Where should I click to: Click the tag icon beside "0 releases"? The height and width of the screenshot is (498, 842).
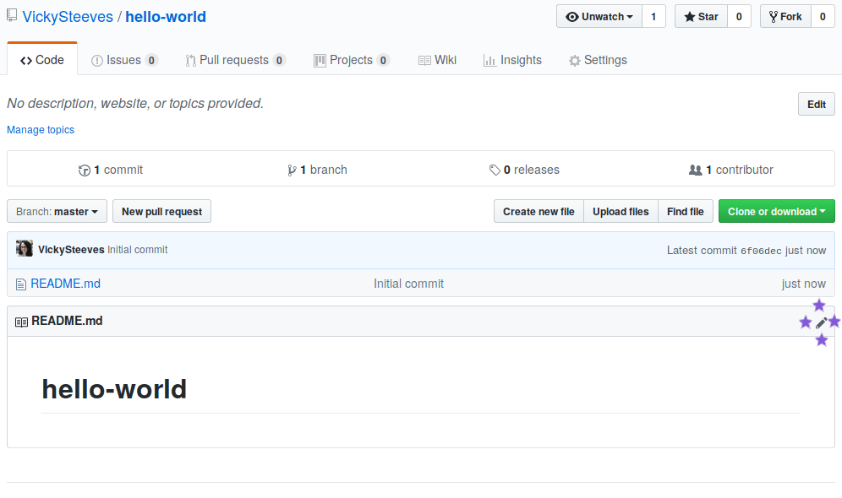[495, 170]
